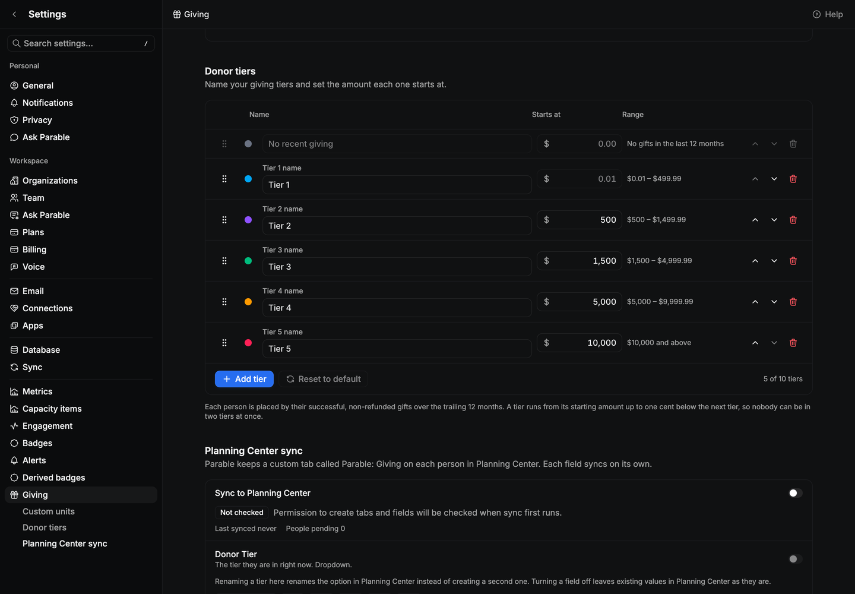Go back using the Settings back arrow

14,14
